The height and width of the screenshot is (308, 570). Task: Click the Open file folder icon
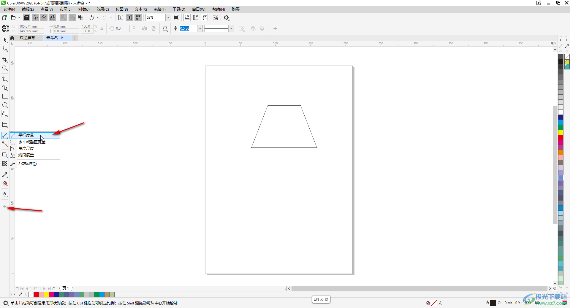[13, 18]
